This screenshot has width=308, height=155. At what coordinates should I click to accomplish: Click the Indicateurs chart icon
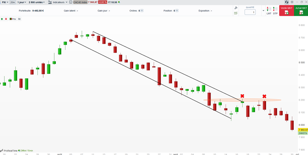pyautogui.click(x=50, y=2)
